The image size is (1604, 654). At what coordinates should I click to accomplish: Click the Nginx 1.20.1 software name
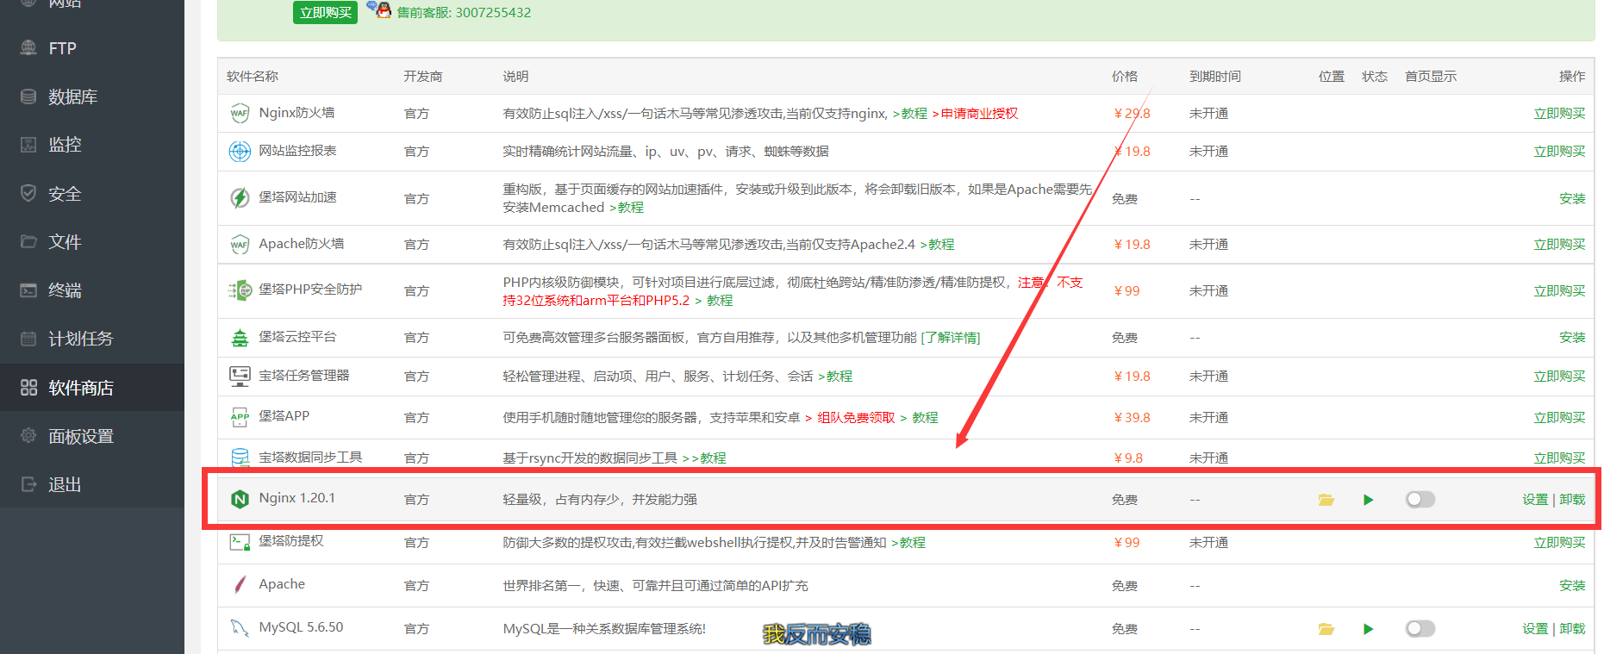click(x=297, y=498)
